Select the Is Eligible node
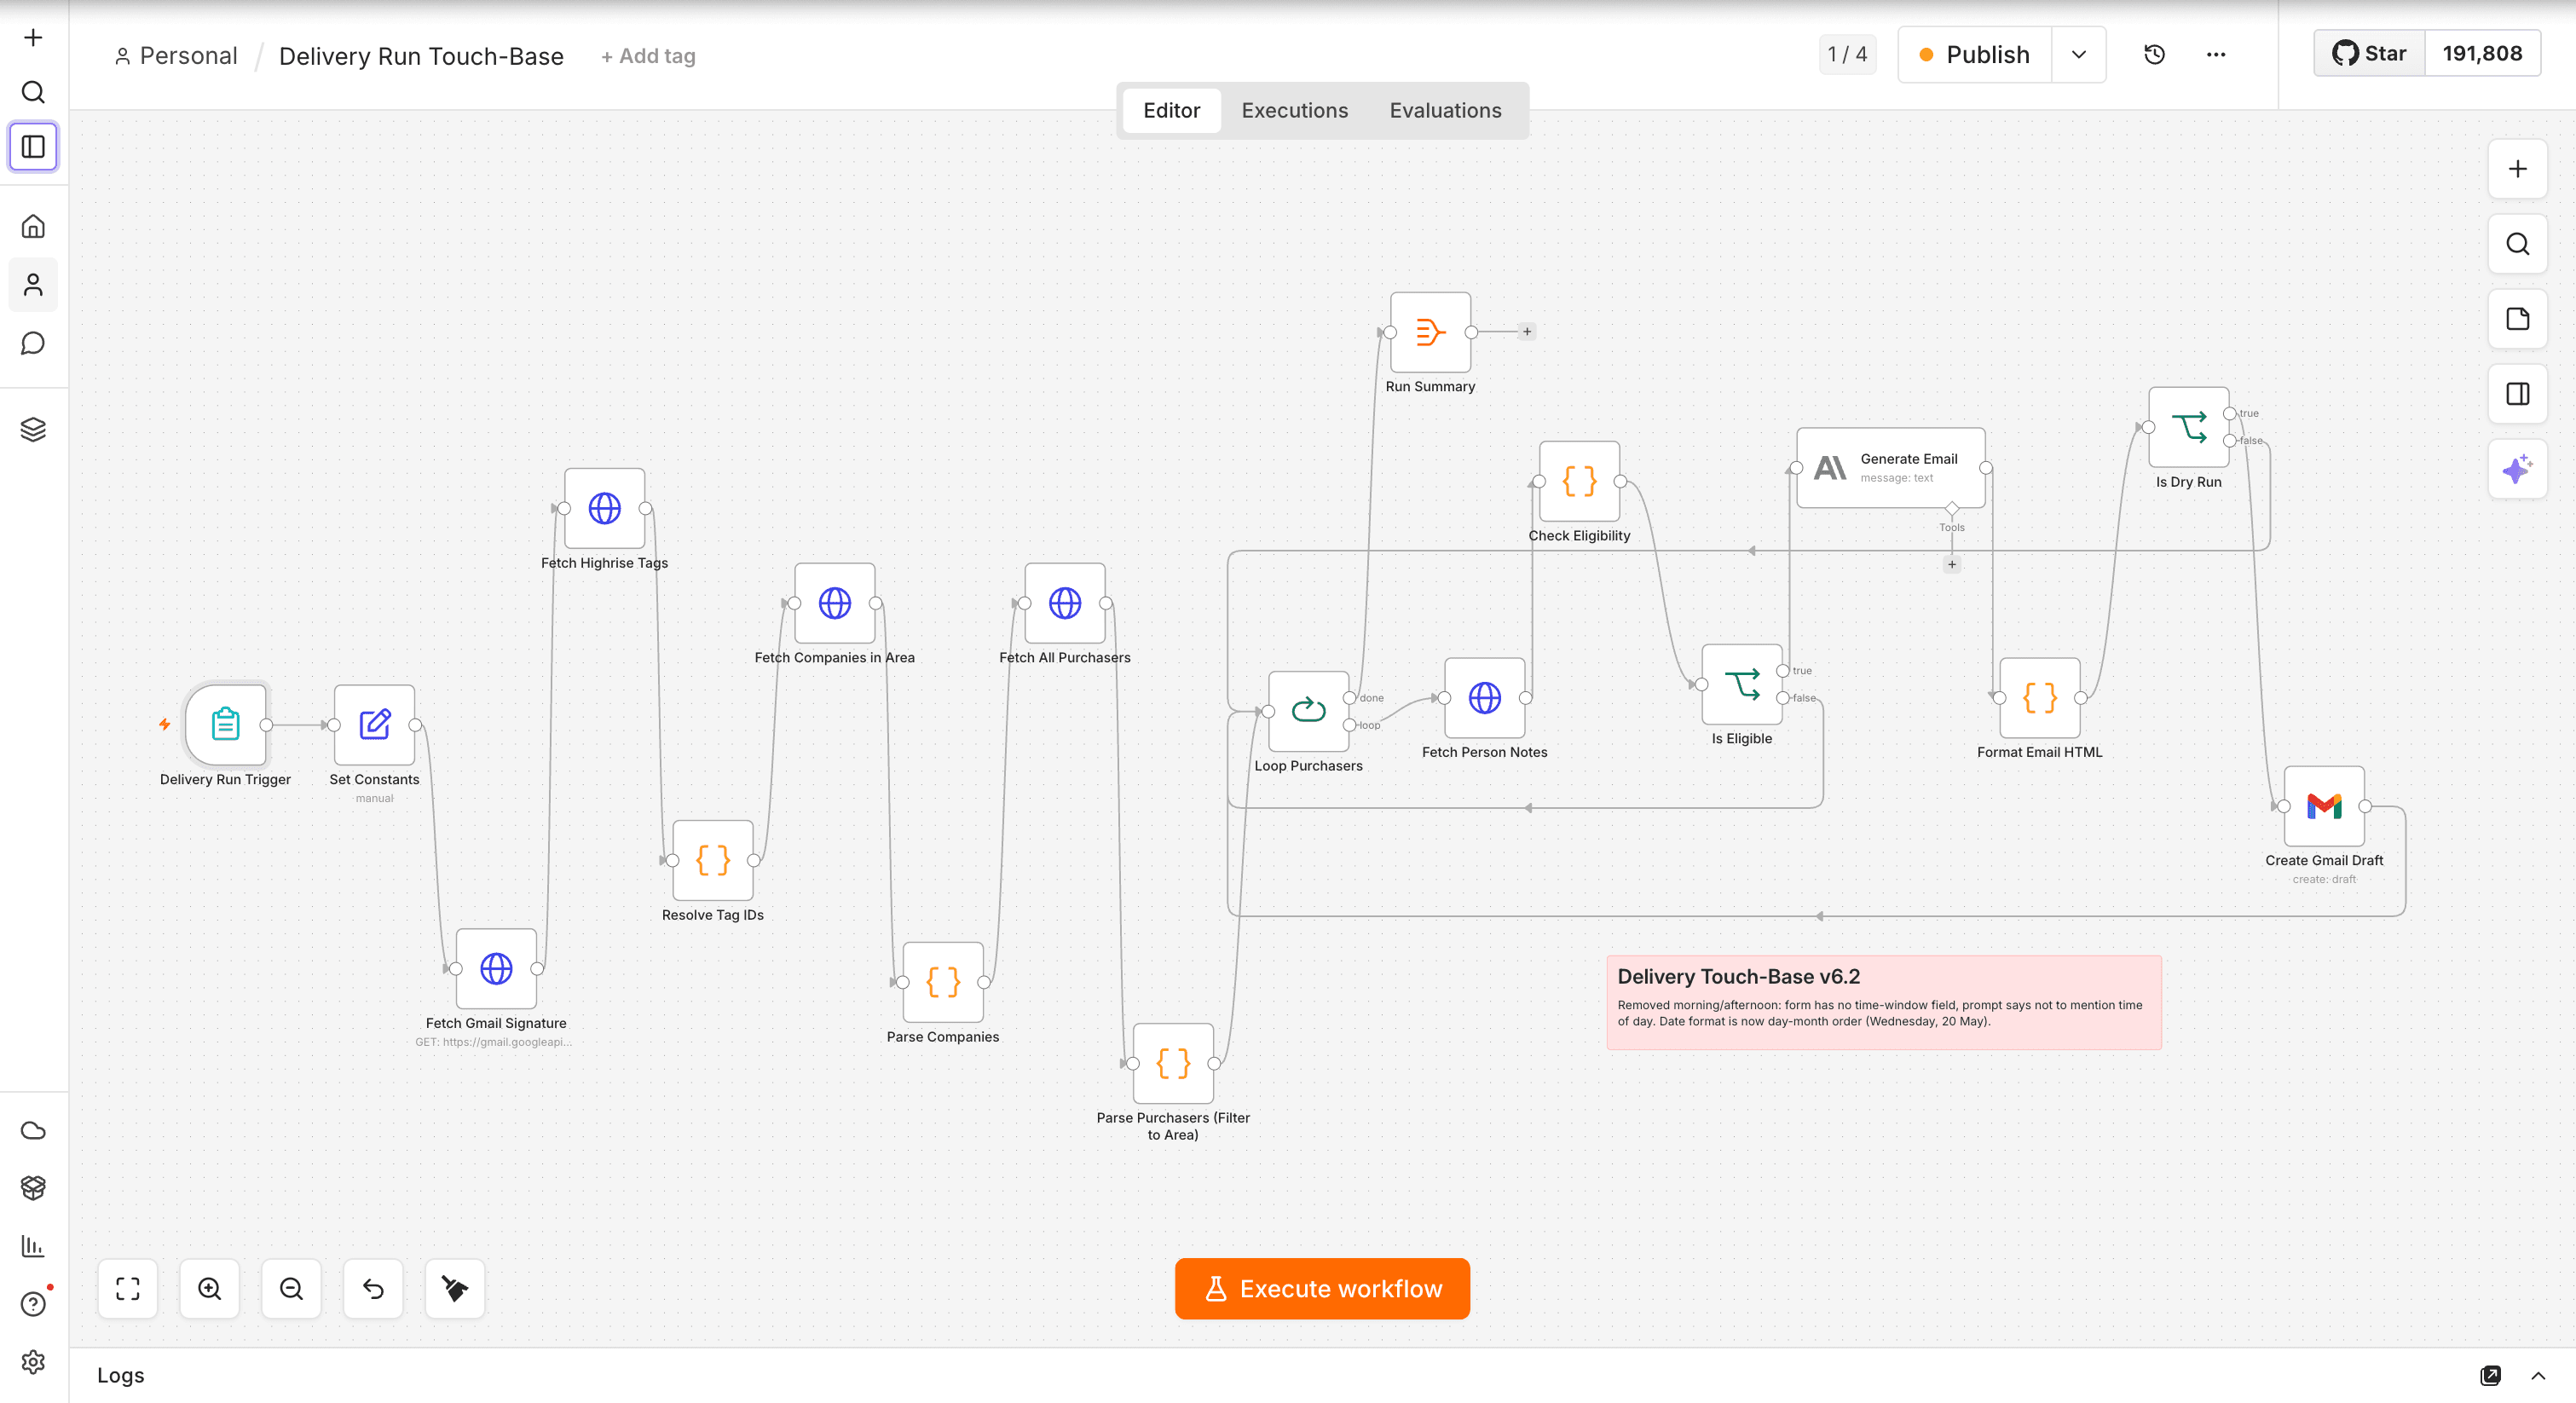Screen dimensions: 2576x1403 pyautogui.click(x=1741, y=684)
